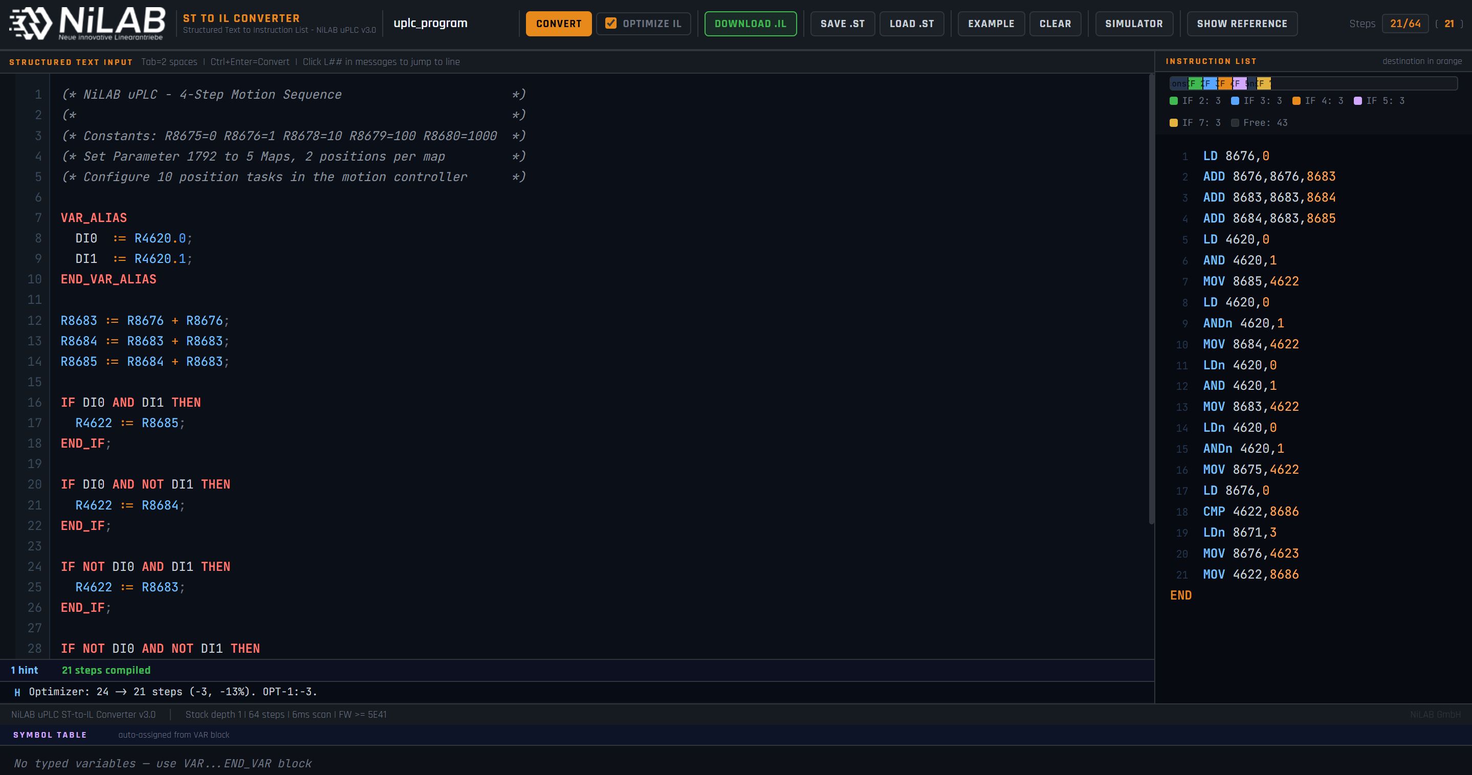Click Save .ST button
This screenshot has height=775, width=1472.
pos(842,24)
